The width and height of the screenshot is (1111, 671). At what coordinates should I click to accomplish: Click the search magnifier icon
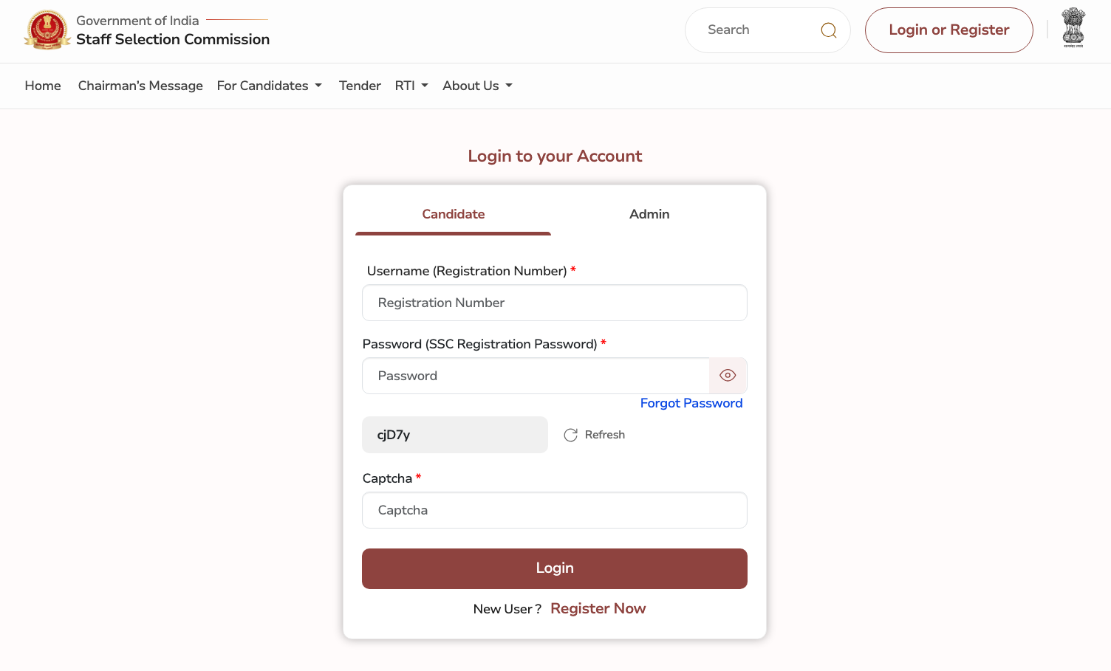pos(828,30)
